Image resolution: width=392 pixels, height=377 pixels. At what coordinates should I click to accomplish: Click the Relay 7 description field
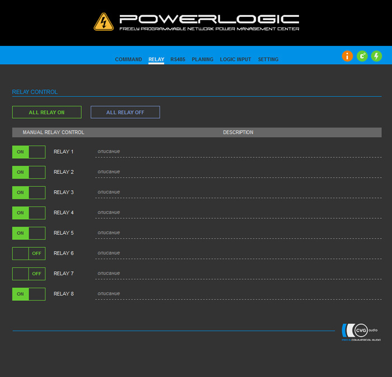pos(238,274)
